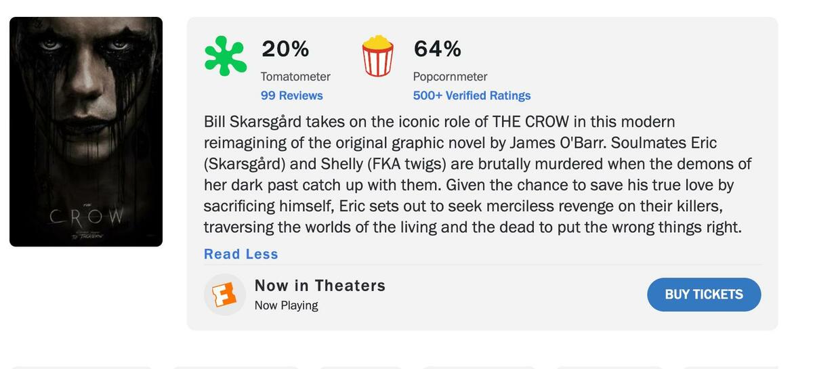Click the synopsis paragraph first line about Bill Skarsgård
Screen dimensions: 813x369
pyautogui.click(x=439, y=122)
